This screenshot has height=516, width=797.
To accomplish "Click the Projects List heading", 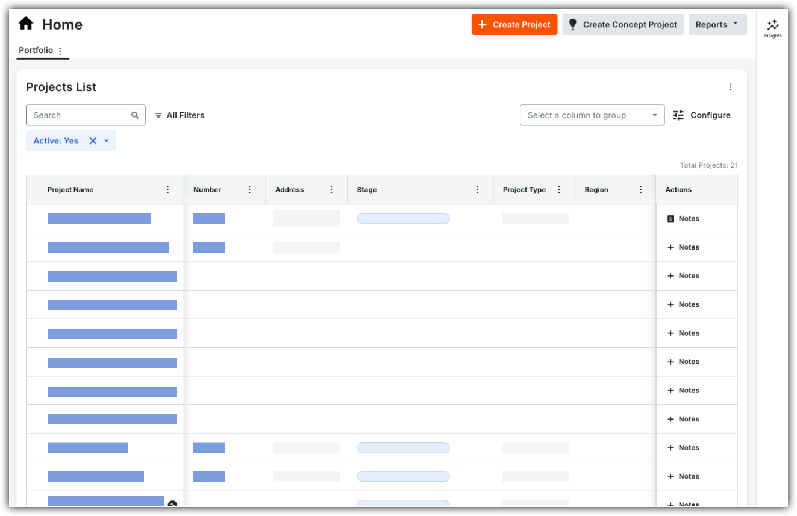I will pyautogui.click(x=61, y=87).
